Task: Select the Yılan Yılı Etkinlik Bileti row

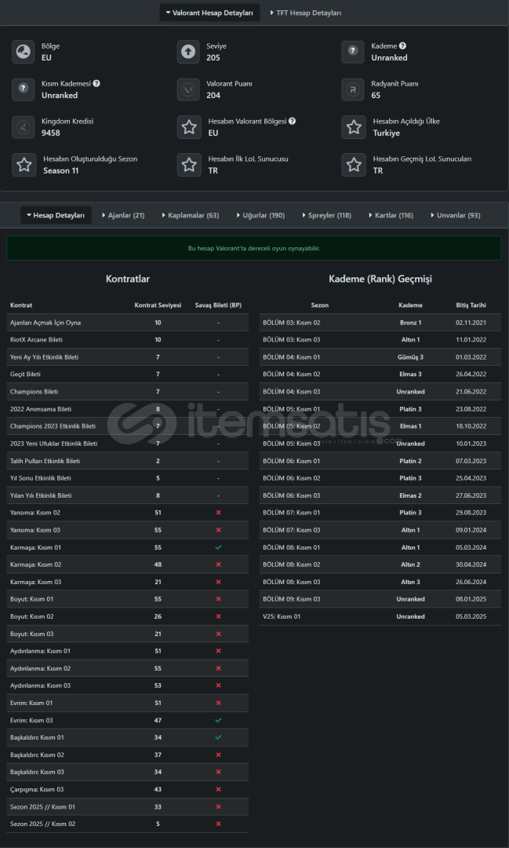Action: pos(128,495)
